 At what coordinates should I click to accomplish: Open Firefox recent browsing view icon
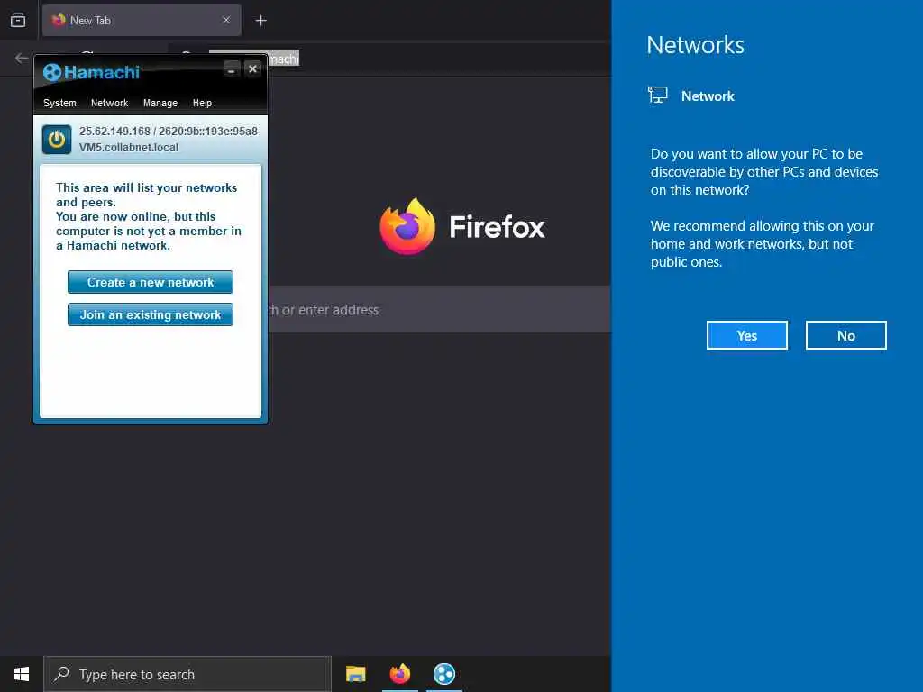coord(18,20)
